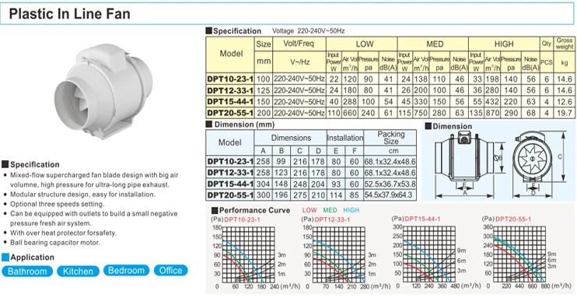The height and width of the screenshot is (298, 577).
Task: Click packing size '54.5x37.9x64.3'
Action: tap(389, 195)
